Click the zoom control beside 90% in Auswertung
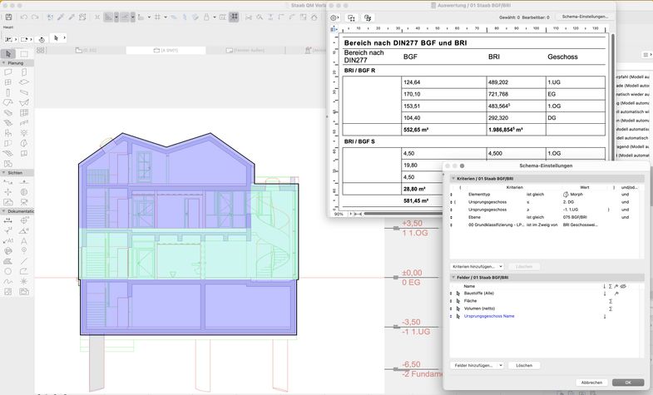The image size is (653, 395). click(x=350, y=214)
